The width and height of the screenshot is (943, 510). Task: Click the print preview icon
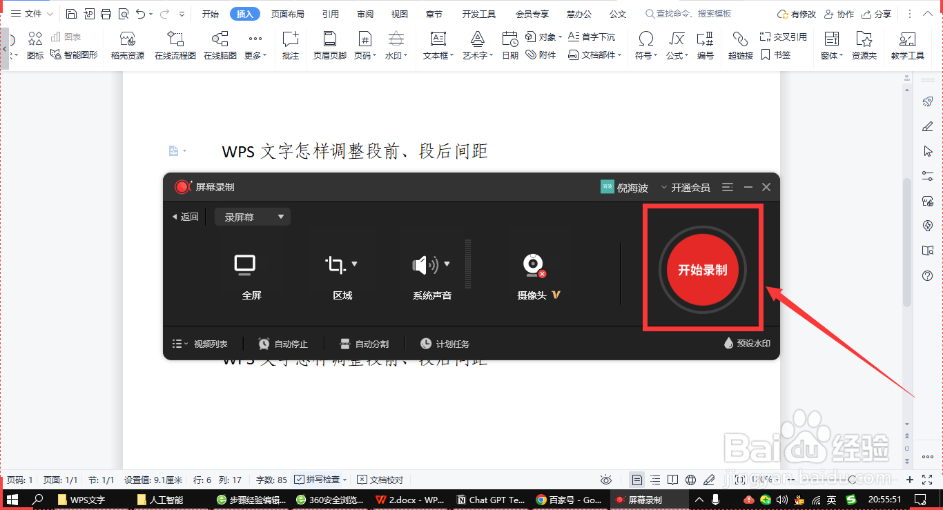123,14
